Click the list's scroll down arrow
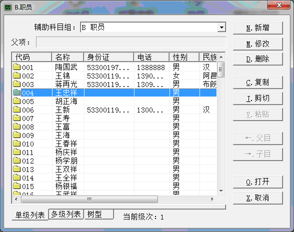294x232 pixels. click(221, 191)
